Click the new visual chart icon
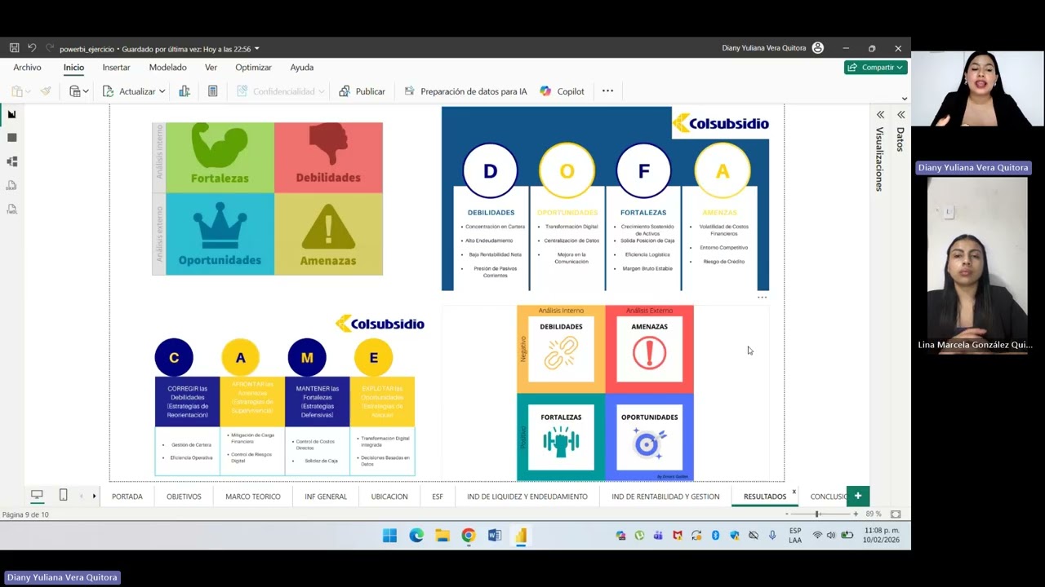Image resolution: width=1045 pixels, height=587 pixels. coord(185,91)
